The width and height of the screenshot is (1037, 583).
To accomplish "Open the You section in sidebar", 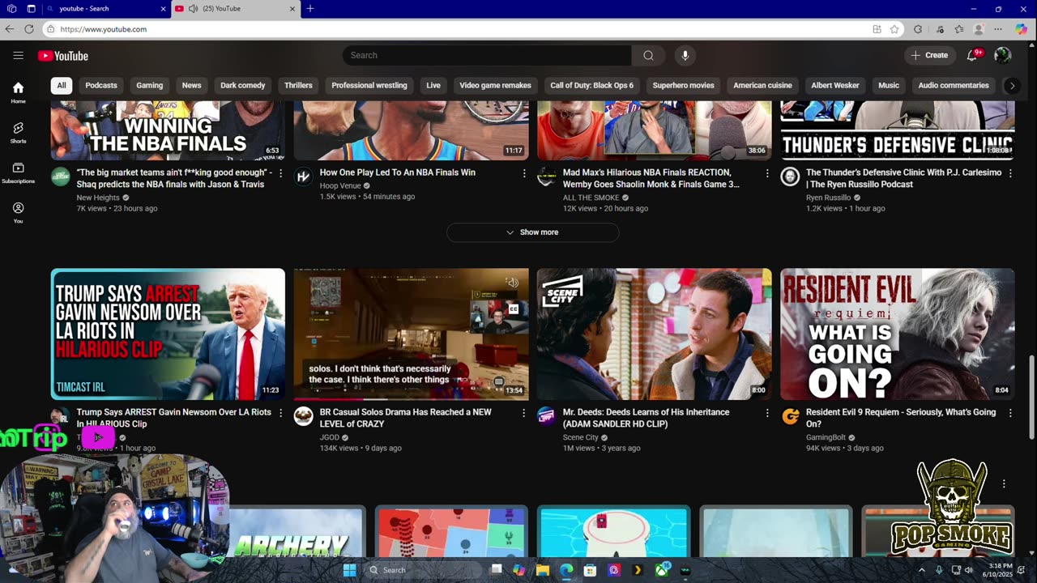I will [18, 212].
